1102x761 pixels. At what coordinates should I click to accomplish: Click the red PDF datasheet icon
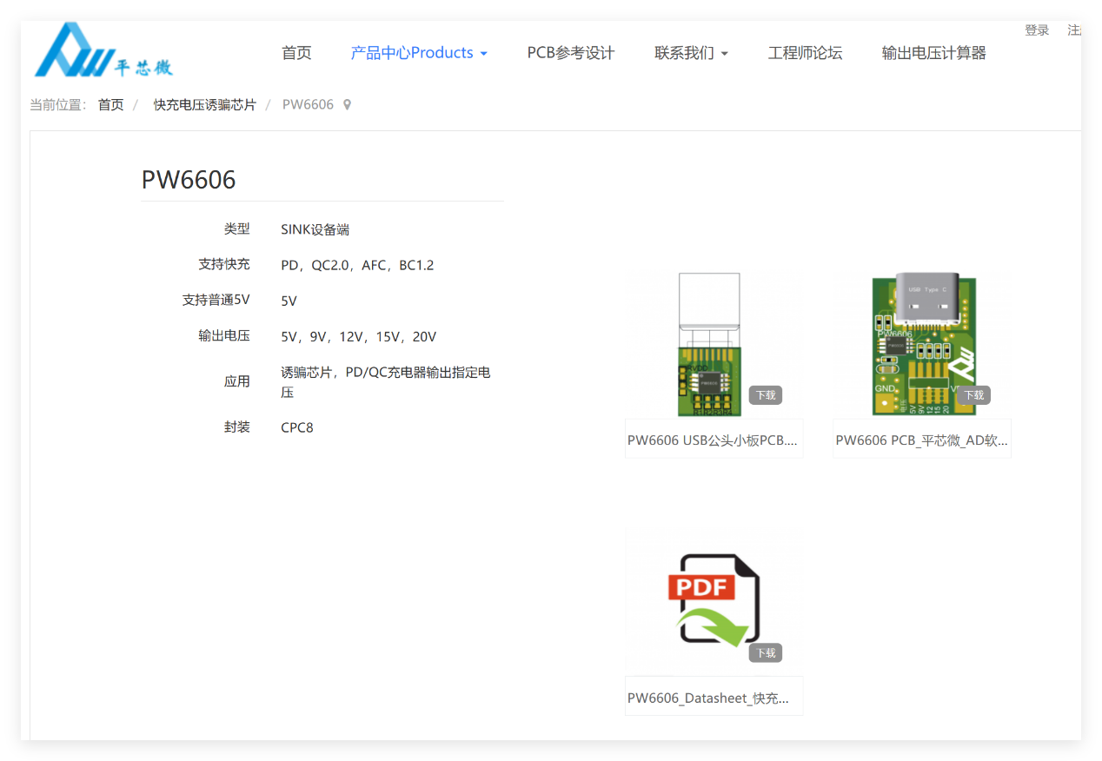click(x=713, y=598)
